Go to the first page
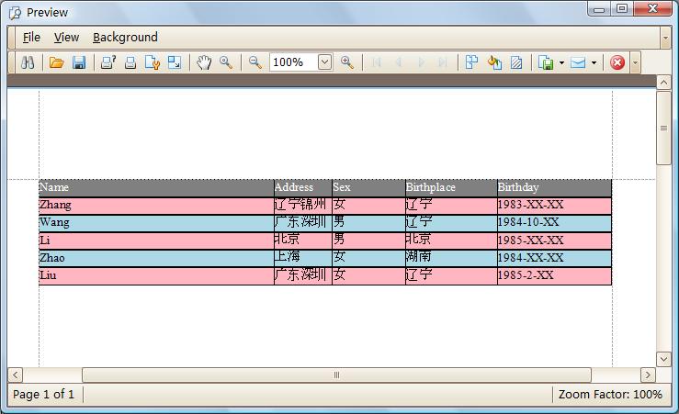The width and height of the screenshot is (679, 414). tap(377, 62)
